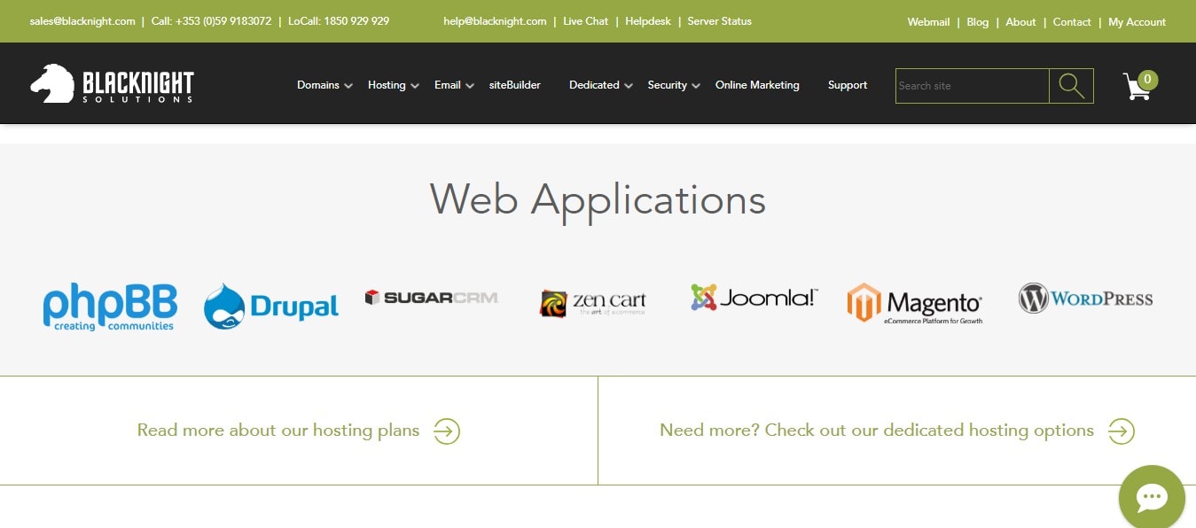
Task: Open the live chat bubble widget
Action: [1152, 497]
